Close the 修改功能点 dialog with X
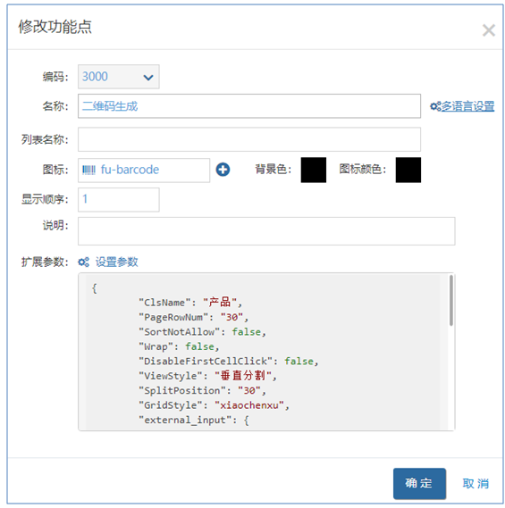 click(x=488, y=30)
